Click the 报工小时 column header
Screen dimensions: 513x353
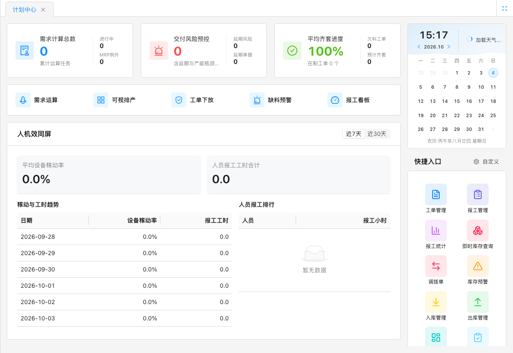[343, 220]
